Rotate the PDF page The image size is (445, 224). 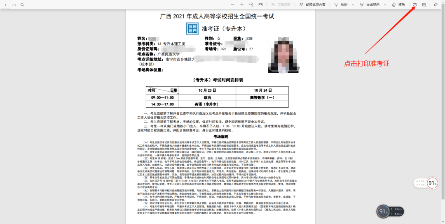[251, 5]
